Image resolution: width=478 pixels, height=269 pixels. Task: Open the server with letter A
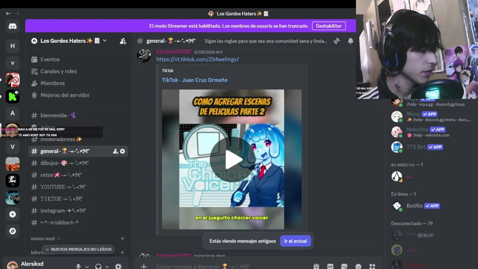tap(12, 113)
